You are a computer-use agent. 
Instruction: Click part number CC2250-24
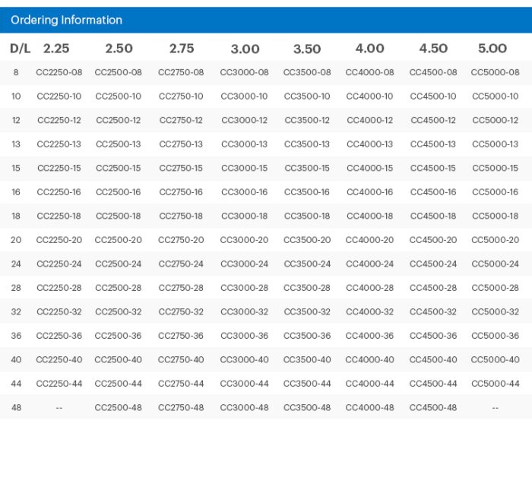point(59,264)
